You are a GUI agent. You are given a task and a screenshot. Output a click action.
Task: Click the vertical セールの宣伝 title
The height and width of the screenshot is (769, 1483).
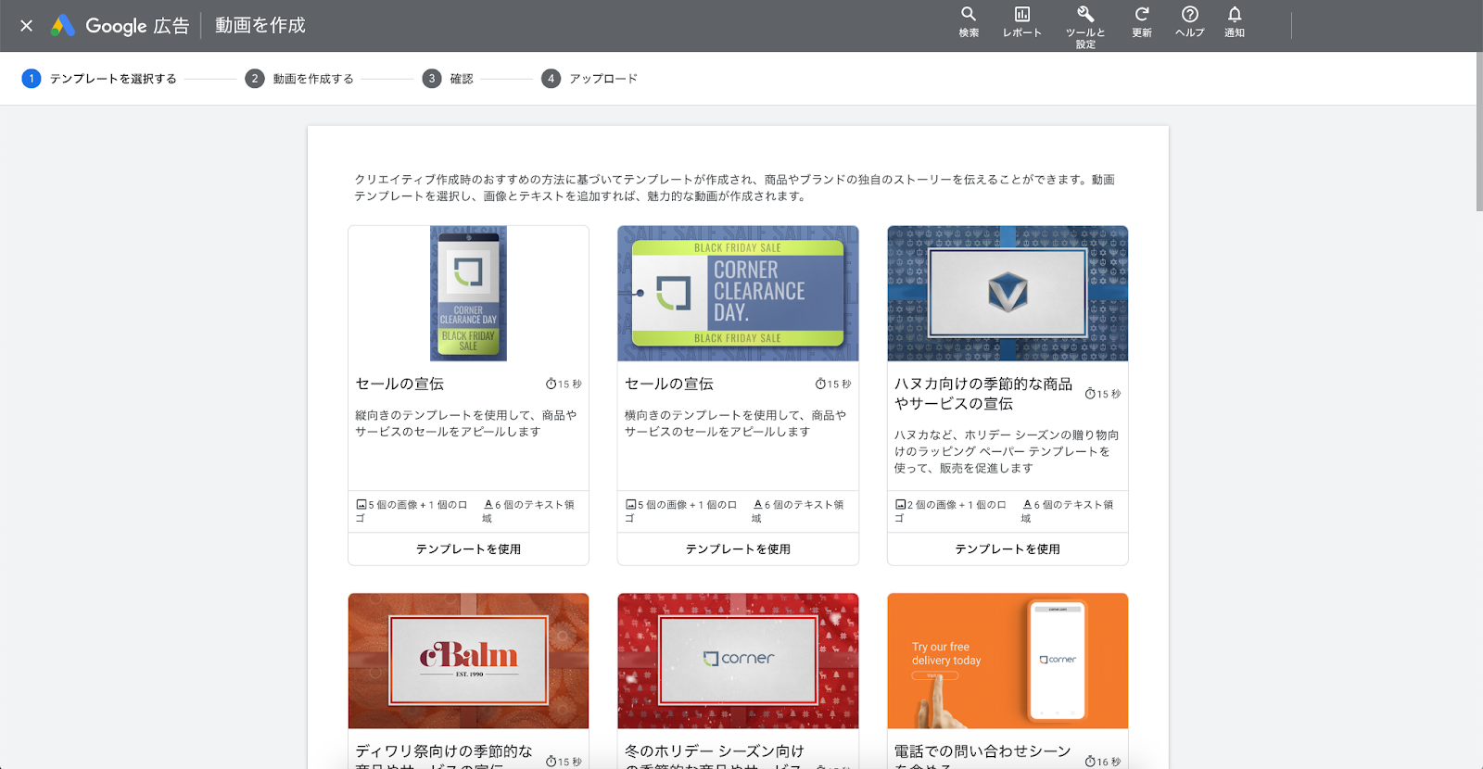(399, 384)
